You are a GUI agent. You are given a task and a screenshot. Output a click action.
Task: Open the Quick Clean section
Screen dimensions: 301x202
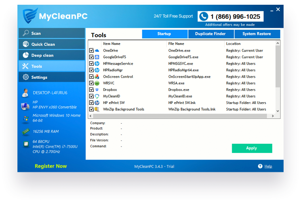52,44
